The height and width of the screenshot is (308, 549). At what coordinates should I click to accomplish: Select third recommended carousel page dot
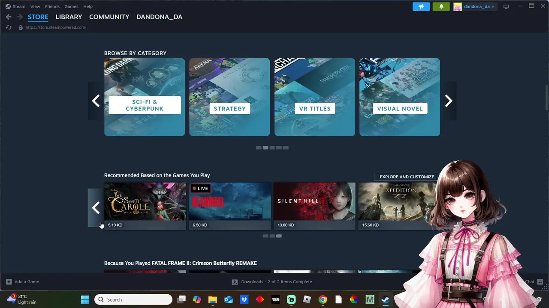(279, 236)
